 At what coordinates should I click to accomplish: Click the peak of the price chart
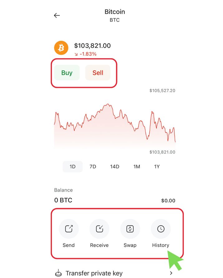108,104
